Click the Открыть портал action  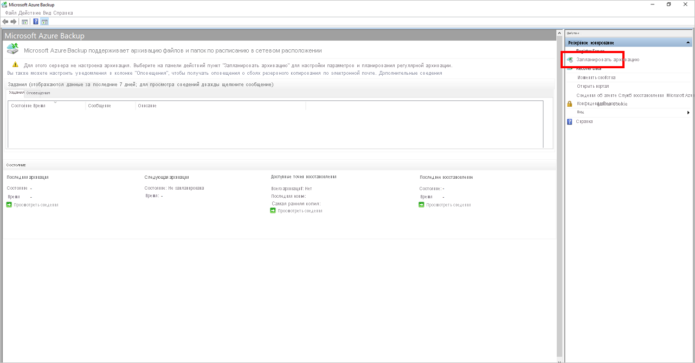coord(593,86)
